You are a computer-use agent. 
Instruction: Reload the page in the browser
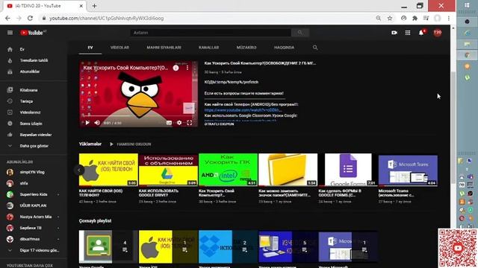(x=30, y=18)
